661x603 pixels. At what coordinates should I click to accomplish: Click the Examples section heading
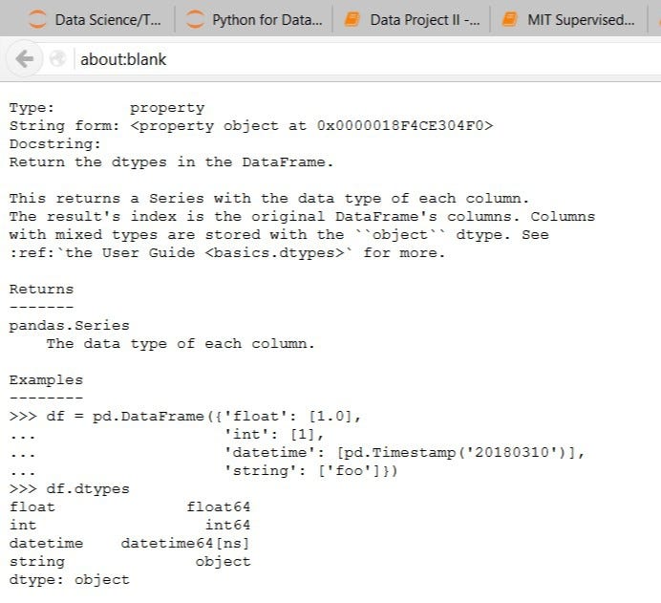pos(46,379)
